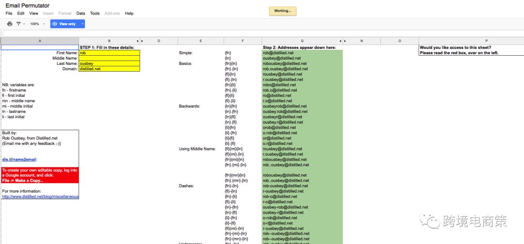This screenshot has width=524, height=244.
Task: Open the Data menu
Action: click(x=81, y=14)
